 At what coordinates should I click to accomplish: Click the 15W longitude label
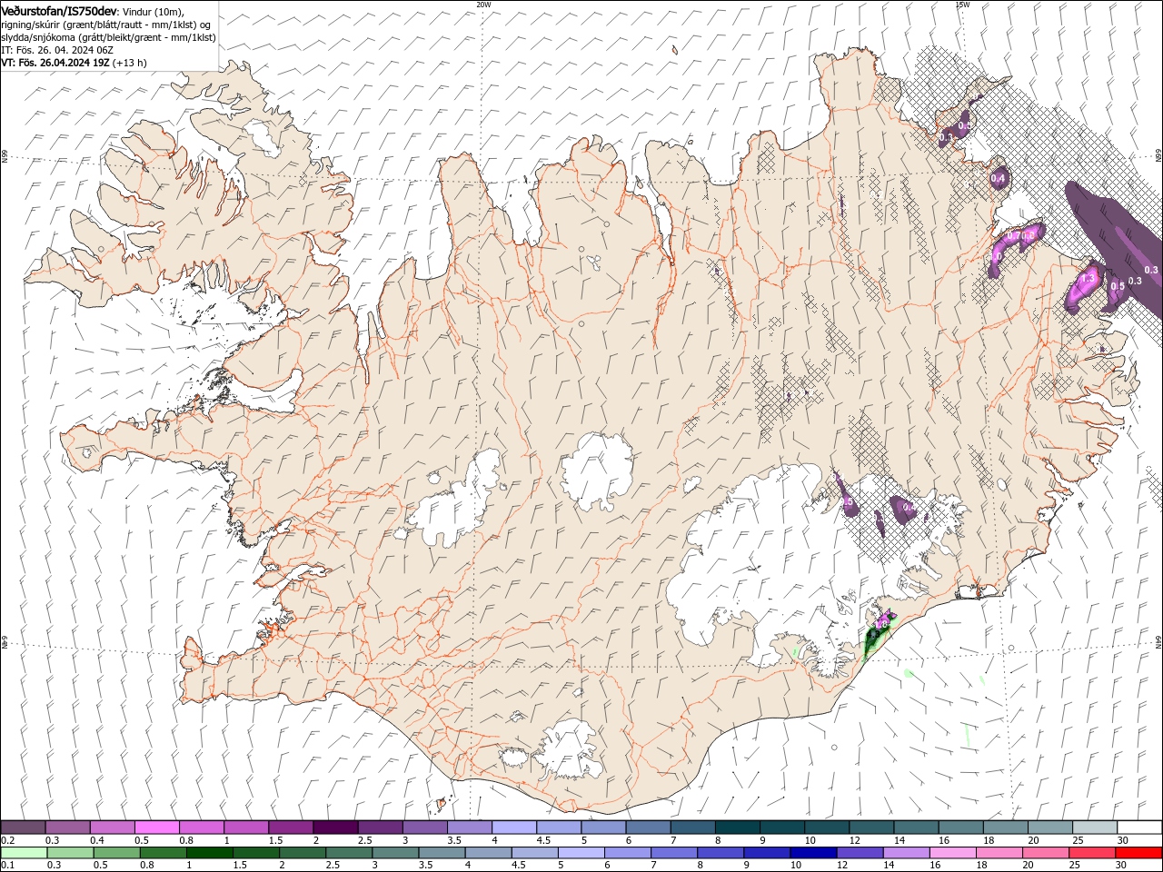(x=962, y=5)
